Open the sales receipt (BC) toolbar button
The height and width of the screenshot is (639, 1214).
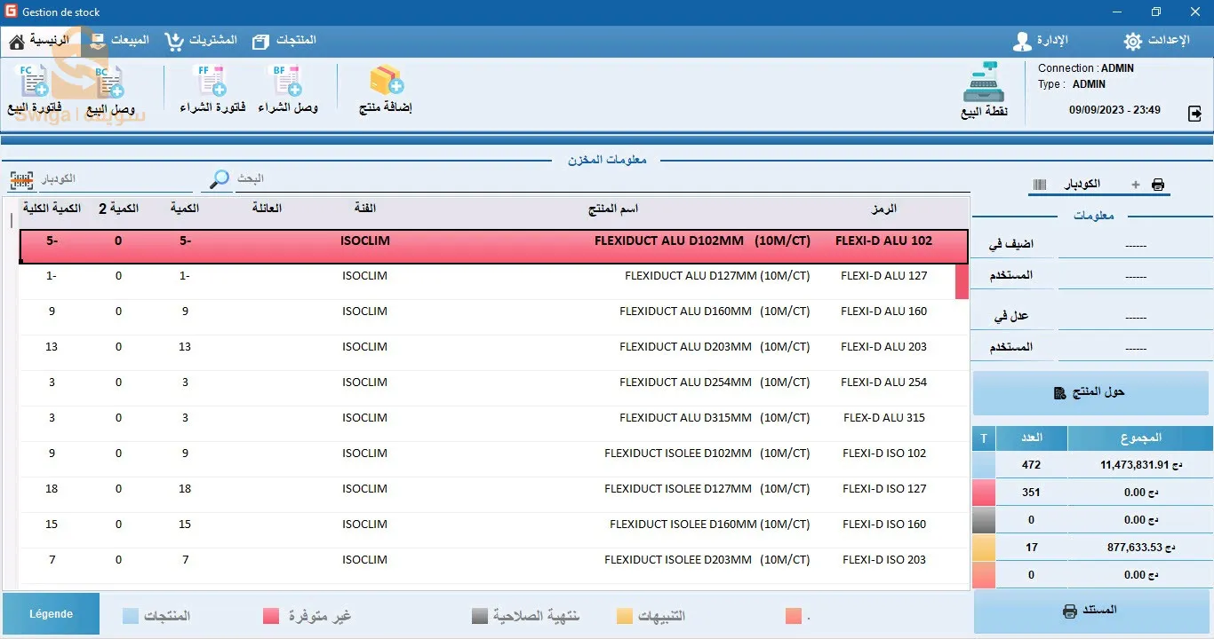[110, 90]
